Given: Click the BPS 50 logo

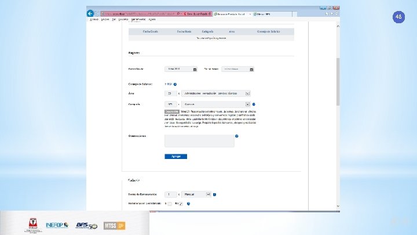Looking at the screenshot, I should pos(86,225).
